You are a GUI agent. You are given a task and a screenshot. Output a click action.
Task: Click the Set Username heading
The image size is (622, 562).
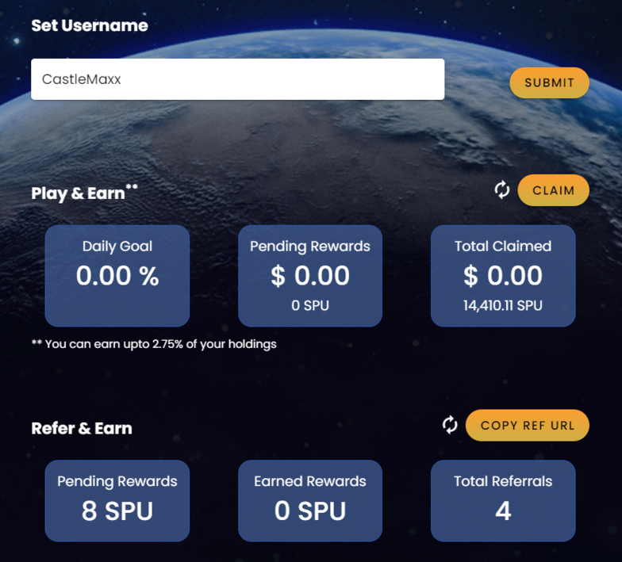coord(90,25)
